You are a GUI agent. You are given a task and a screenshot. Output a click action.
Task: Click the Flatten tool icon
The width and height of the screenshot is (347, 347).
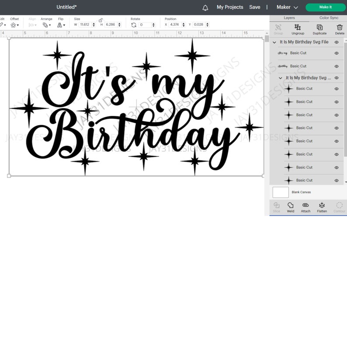pyautogui.click(x=322, y=205)
